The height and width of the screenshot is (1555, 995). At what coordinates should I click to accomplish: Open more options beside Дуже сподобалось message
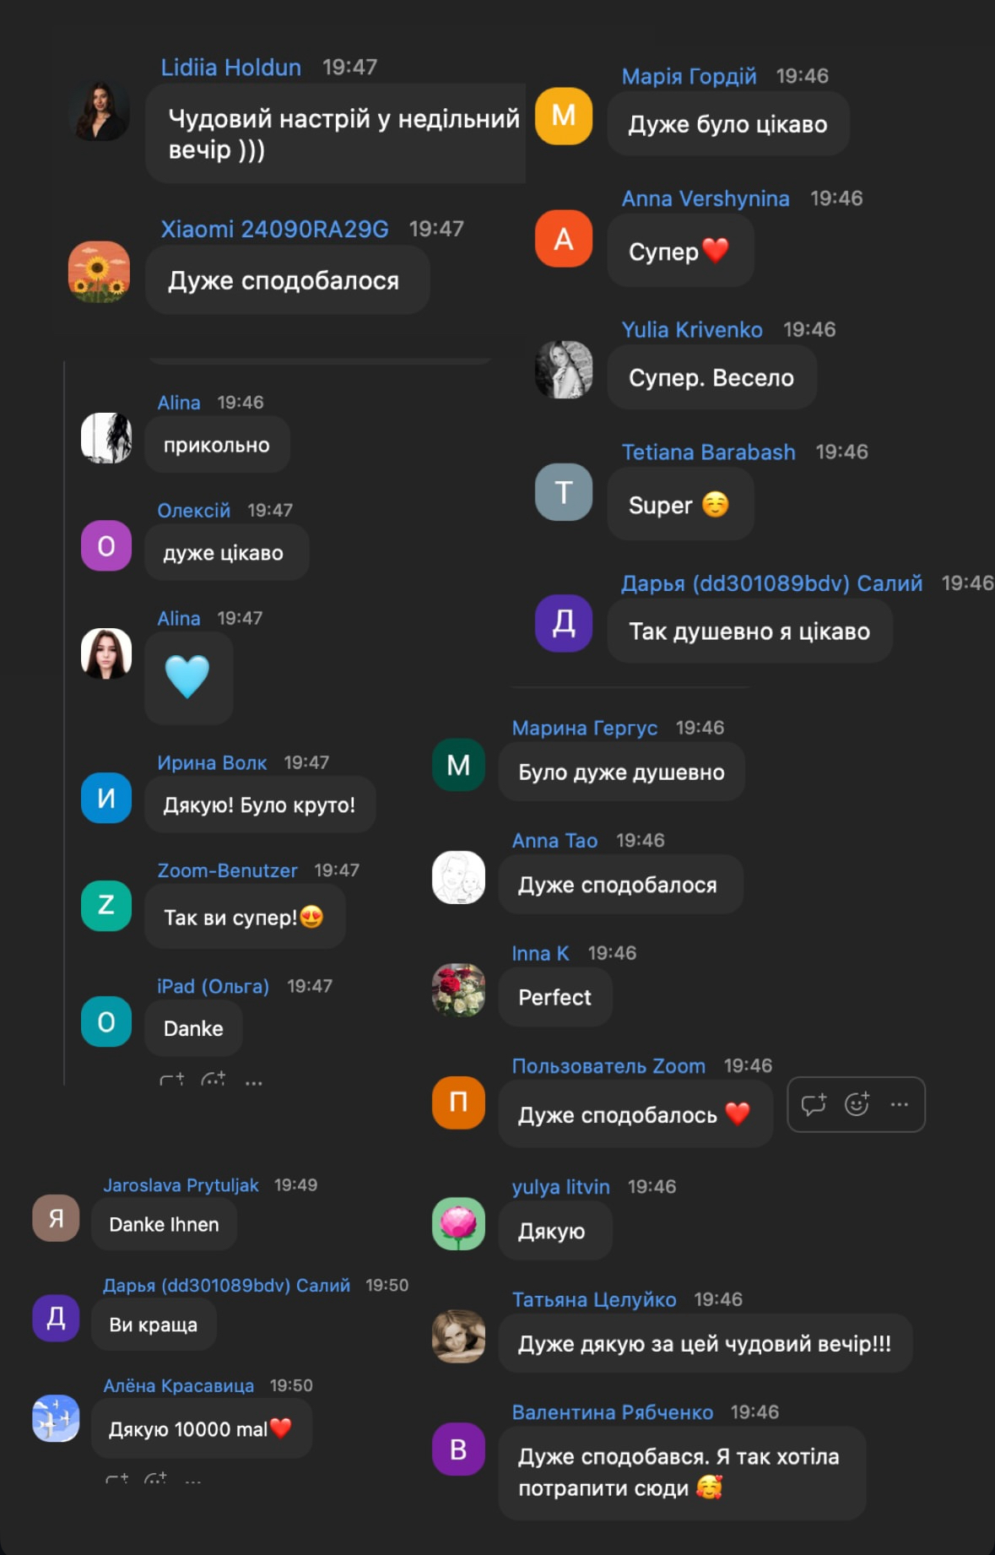coord(900,1104)
